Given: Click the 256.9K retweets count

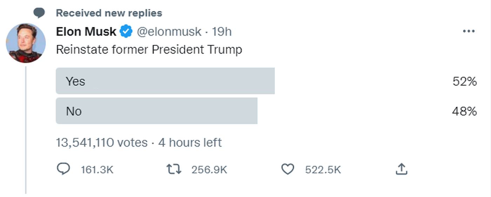Looking at the screenshot, I should 209,170.
